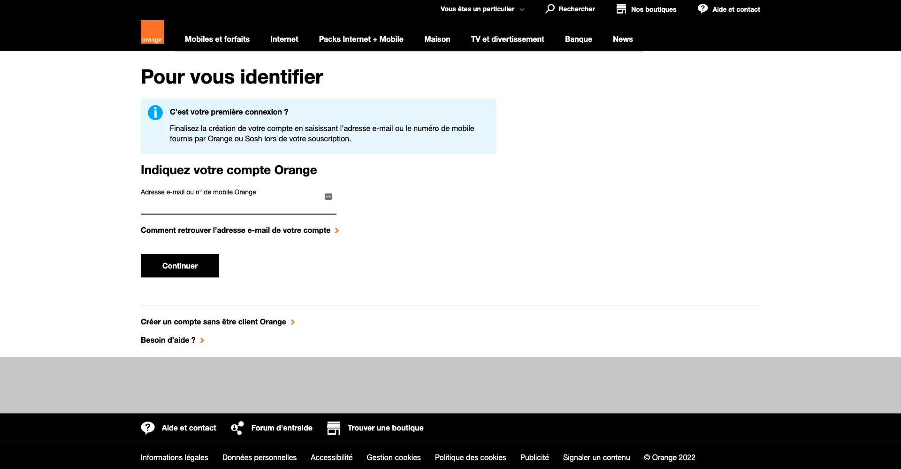Click the blue info icon in notice box

coord(155,113)
